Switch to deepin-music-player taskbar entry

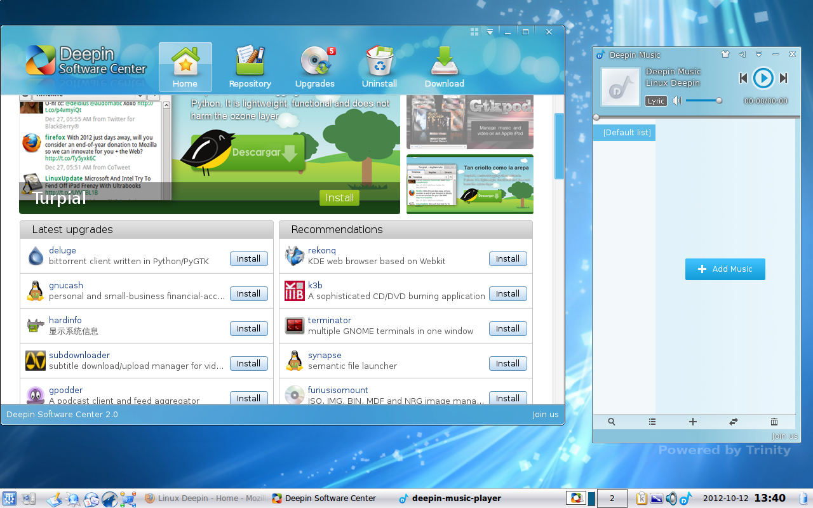450,498
